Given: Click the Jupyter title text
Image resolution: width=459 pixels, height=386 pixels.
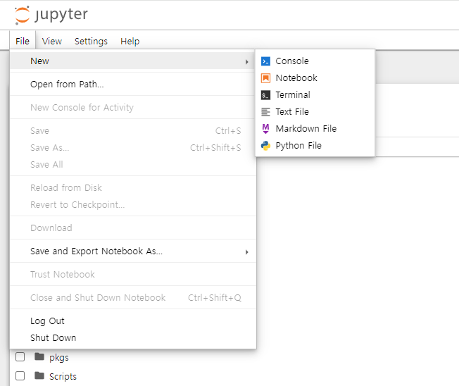Looking at the screenshot, I should click(61, 15).
